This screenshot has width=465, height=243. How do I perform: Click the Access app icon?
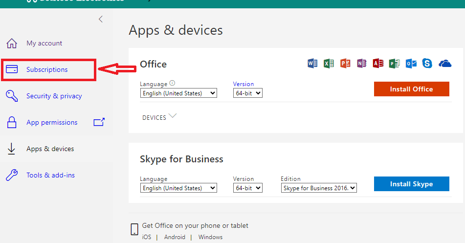[378, 64]
